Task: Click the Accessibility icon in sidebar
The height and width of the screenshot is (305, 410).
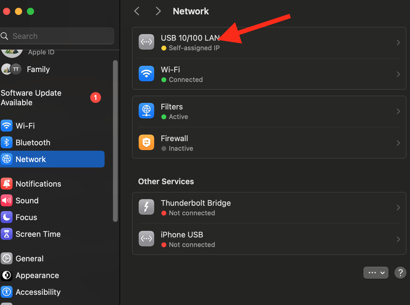Action: (7, 292)
